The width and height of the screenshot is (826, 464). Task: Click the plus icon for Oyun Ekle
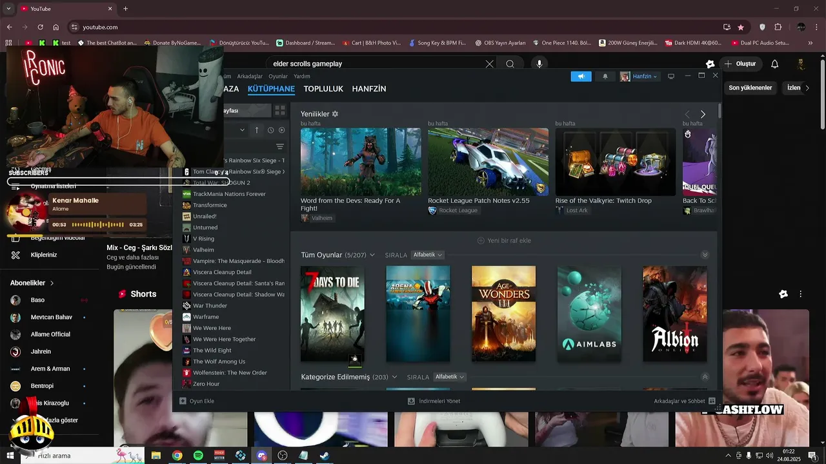click(x=183, y=401)
